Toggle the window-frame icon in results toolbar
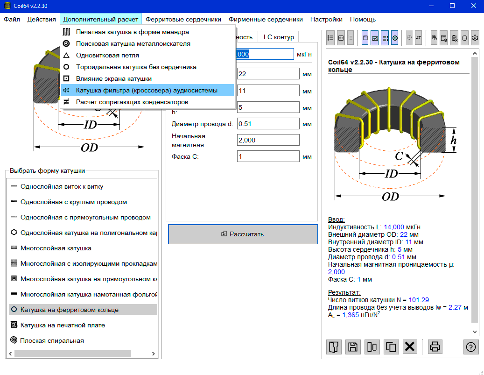484x375 pixels. 365,38
